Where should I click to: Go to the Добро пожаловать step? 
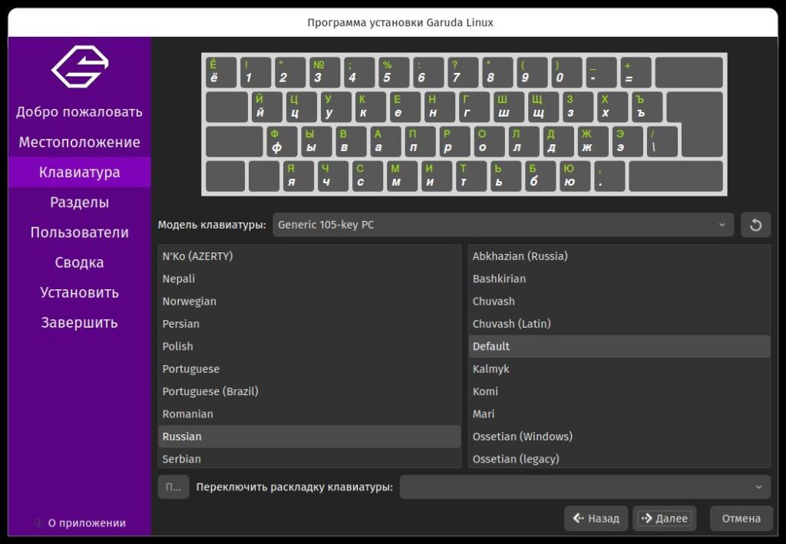[79, 112]
